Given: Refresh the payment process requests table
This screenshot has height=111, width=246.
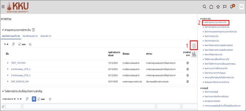Looking at the screenshot, I should tap(30, 44).
